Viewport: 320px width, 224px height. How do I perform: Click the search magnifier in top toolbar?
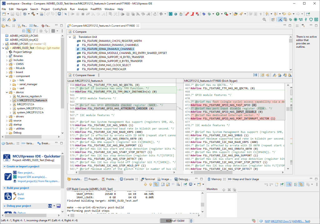click(x=264, y=19)
